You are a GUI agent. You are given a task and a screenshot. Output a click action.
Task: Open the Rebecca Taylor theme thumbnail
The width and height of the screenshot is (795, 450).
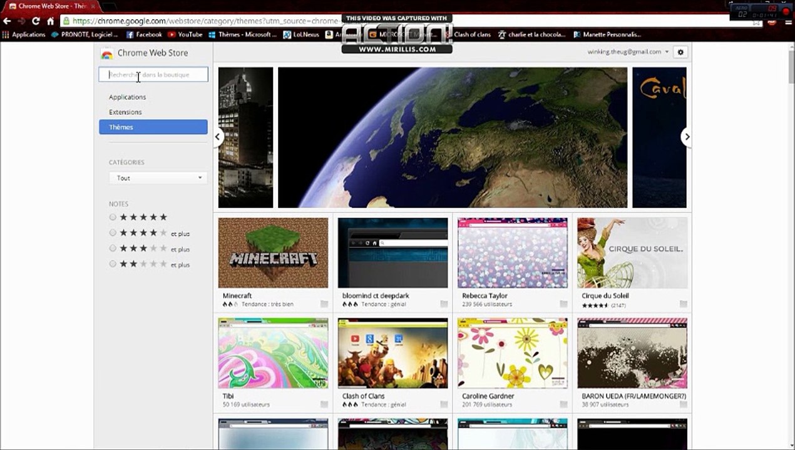click(x=513, y=252)
